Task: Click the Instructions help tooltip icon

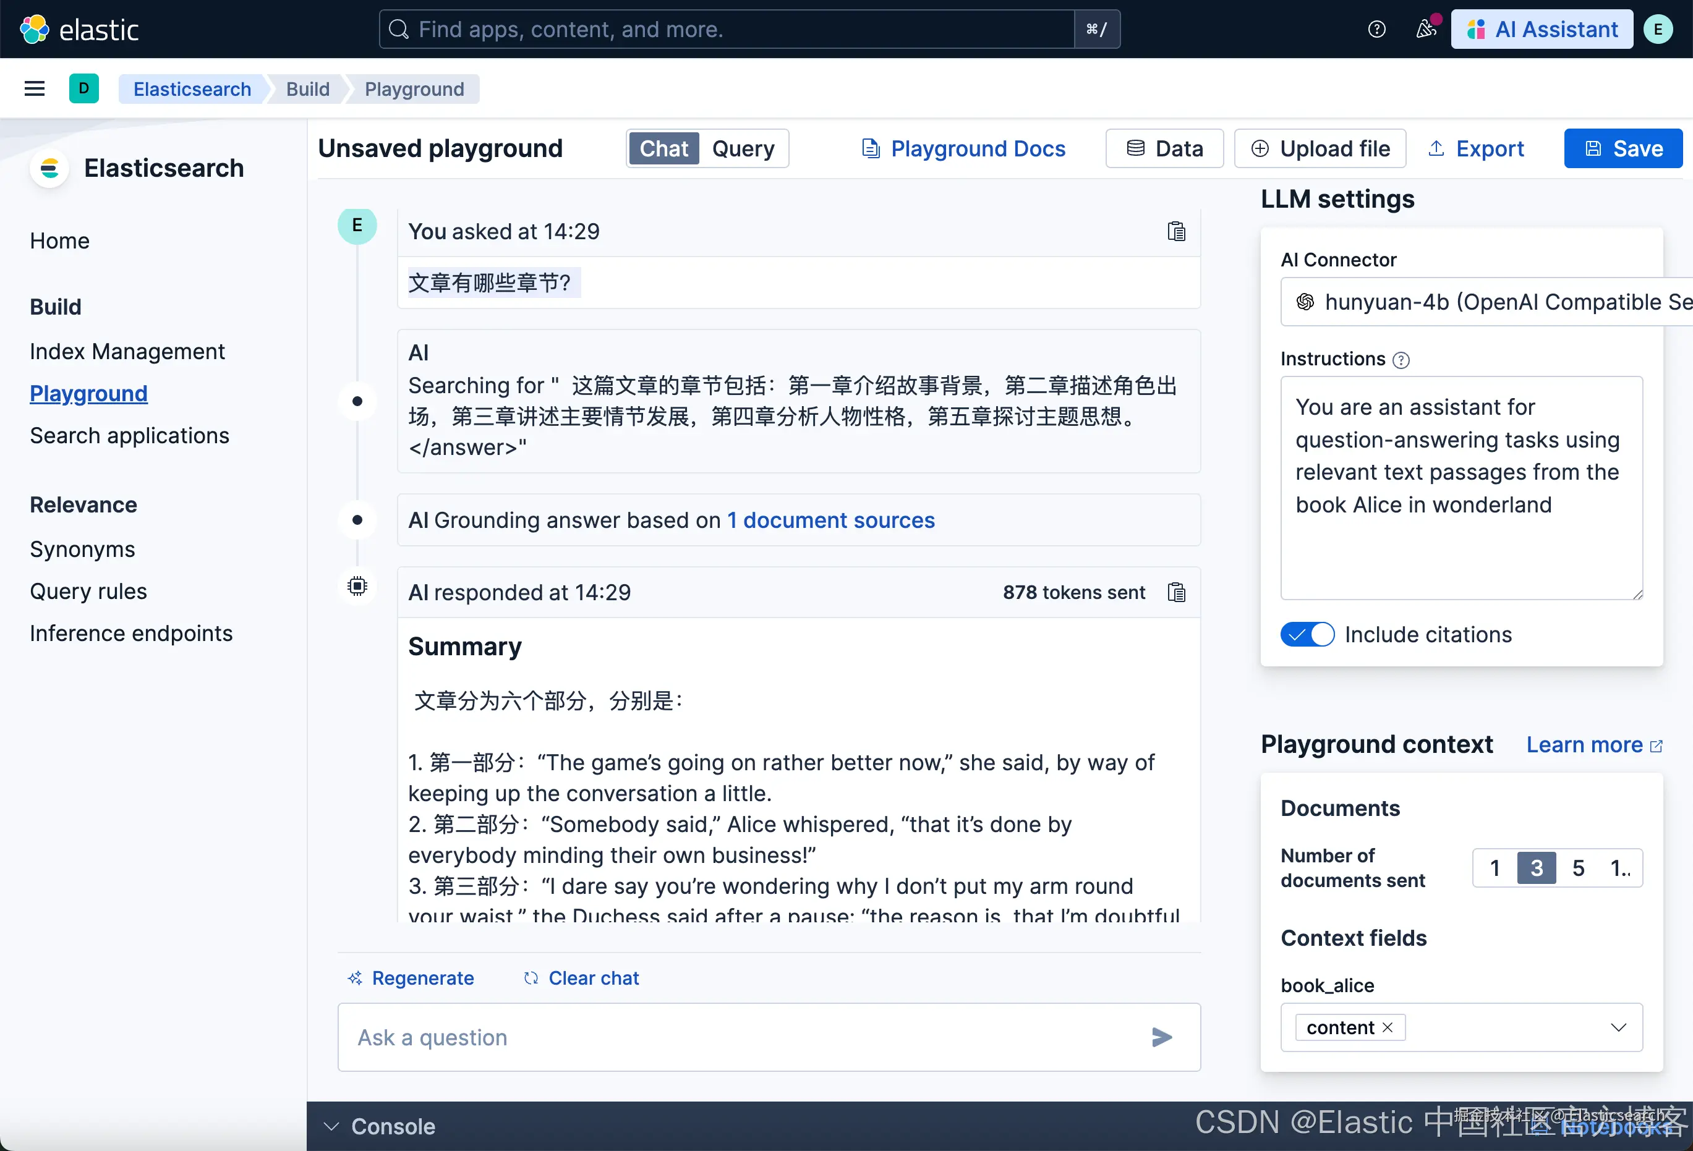Action: [x=1400, y=360]
